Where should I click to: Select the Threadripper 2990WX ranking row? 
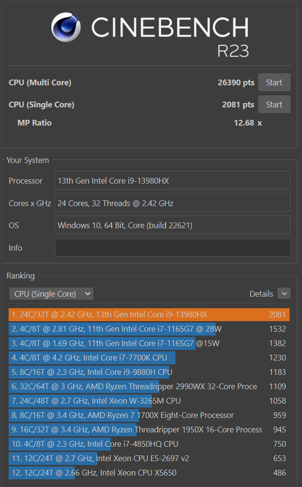(x=149, y=386)
